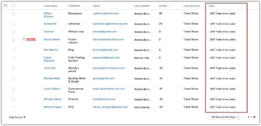Screen dimensions: 261x126
Task: Click email sundaram.g@zohocorp.com
Action: pos(110,24)
